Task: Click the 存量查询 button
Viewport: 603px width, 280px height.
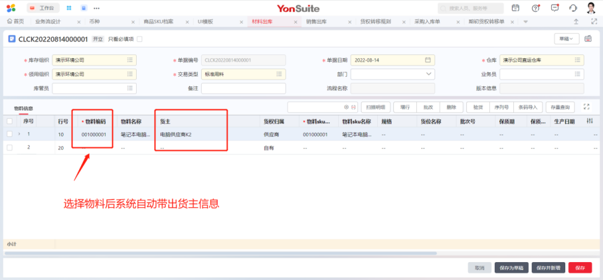Action: pos(560,106)
